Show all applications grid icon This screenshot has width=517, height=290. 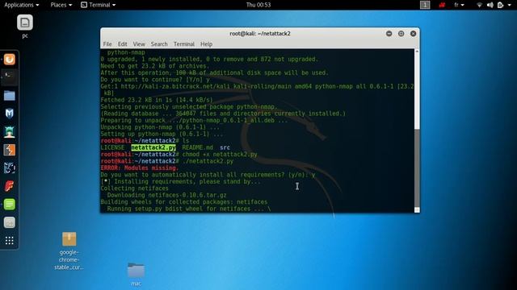coord(9,241)
